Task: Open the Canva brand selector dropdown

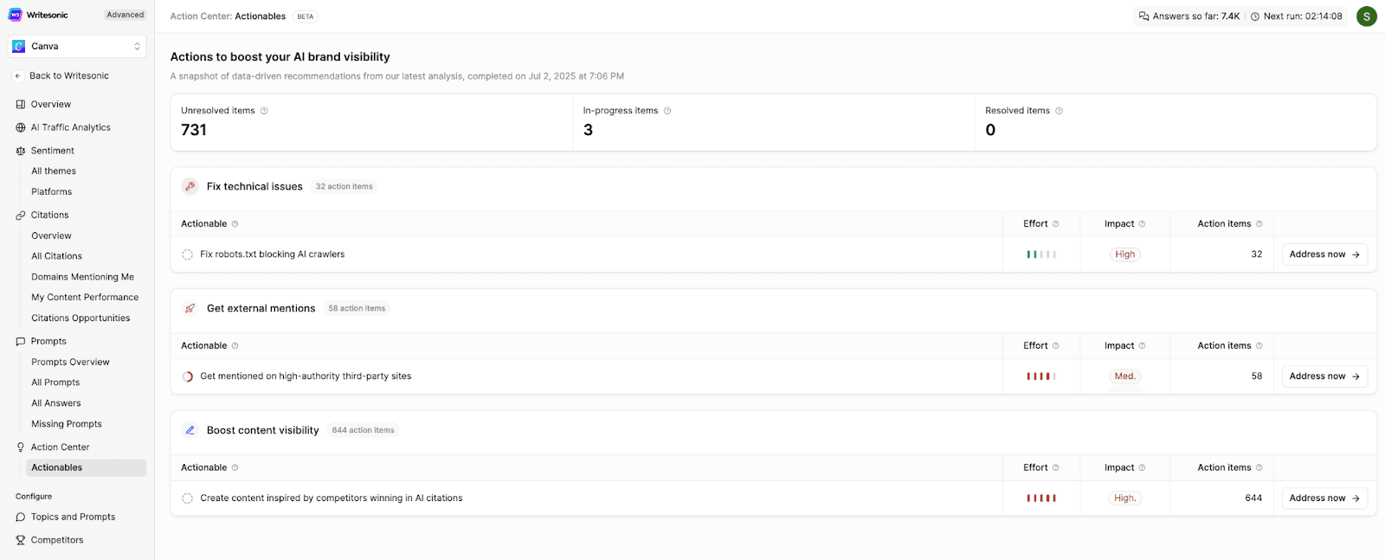Action: point(78,47)
